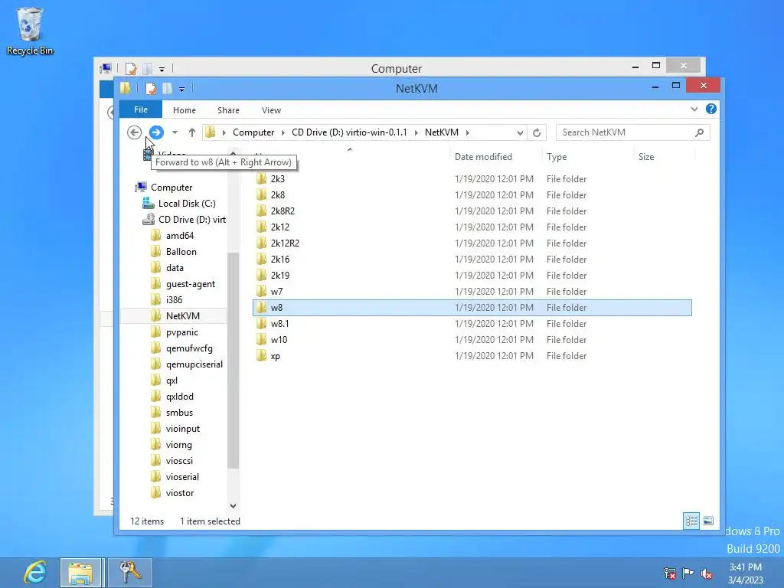Click the muted speaker tray icon

click(x=707, y=573)
